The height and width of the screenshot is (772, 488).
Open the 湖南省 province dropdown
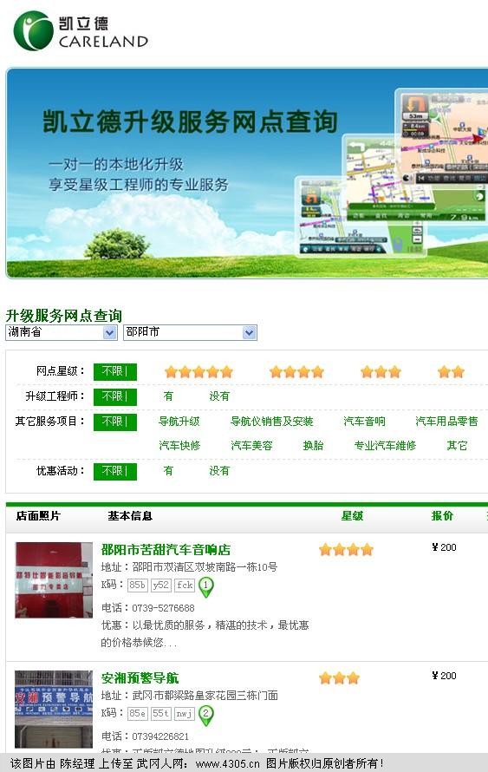point(62,332)
